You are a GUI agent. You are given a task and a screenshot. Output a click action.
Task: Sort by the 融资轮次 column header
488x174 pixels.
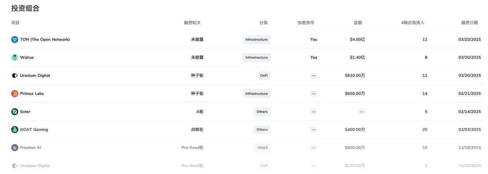[x=192, y=23]
